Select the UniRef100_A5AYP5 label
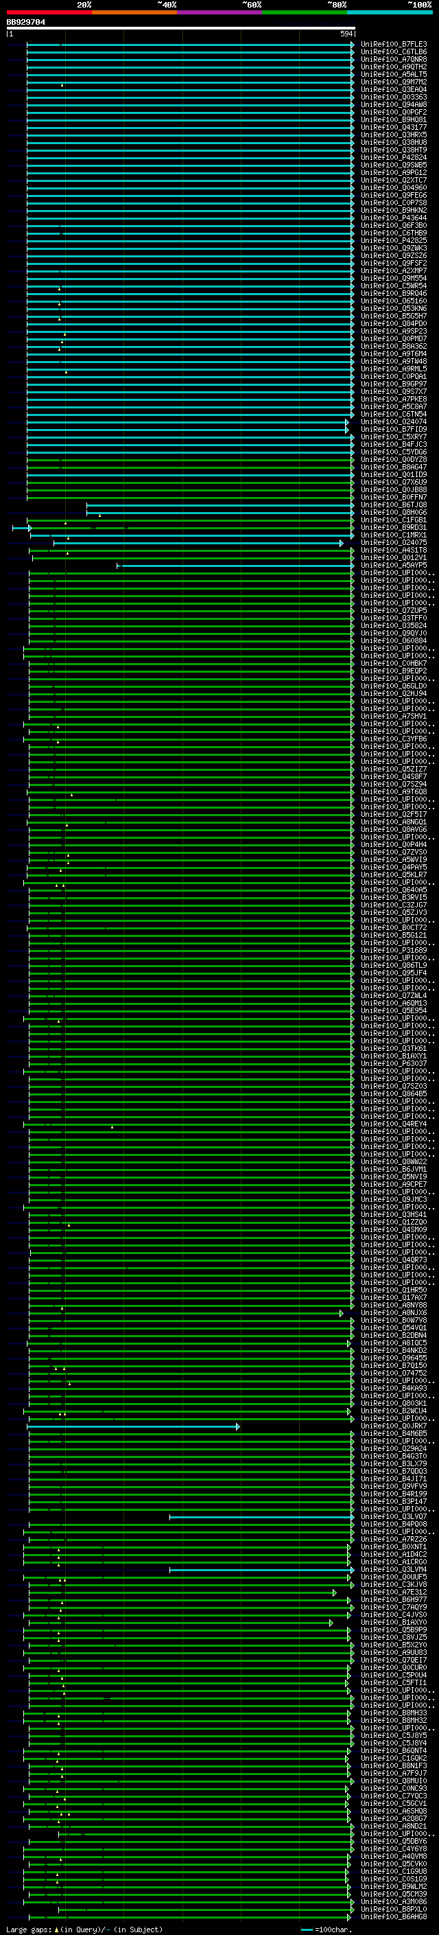439x1935 pixels. click(x=394, y=565)
